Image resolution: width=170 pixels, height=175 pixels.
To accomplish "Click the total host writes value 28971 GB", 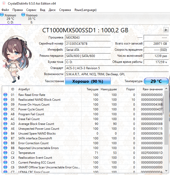I will click(x=156, y=44).
